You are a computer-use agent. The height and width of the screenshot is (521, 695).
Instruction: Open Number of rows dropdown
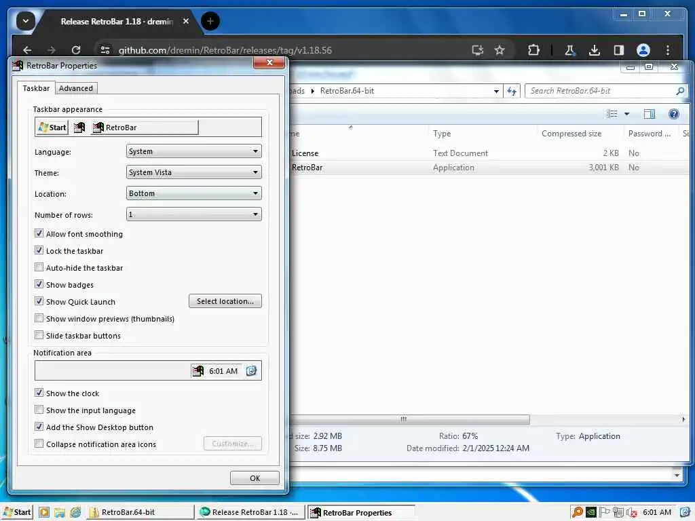coord(193,214)
